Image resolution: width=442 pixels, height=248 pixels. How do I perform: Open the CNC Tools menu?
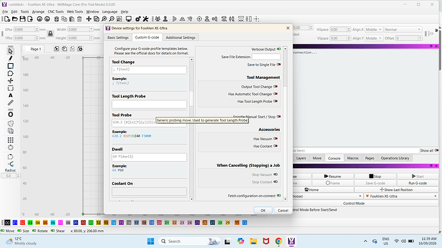click(x=56, y=12)
